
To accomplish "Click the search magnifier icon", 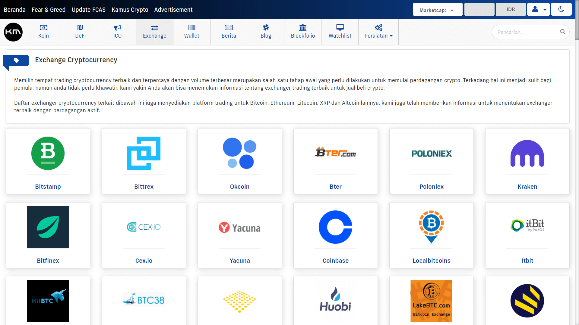I will 563,32.
